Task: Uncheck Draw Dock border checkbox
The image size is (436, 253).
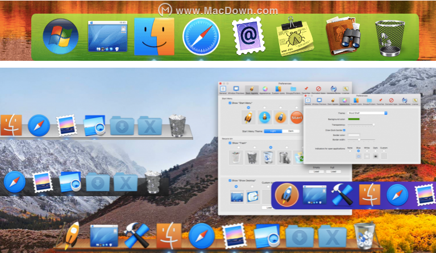Action: coord(344,130)
